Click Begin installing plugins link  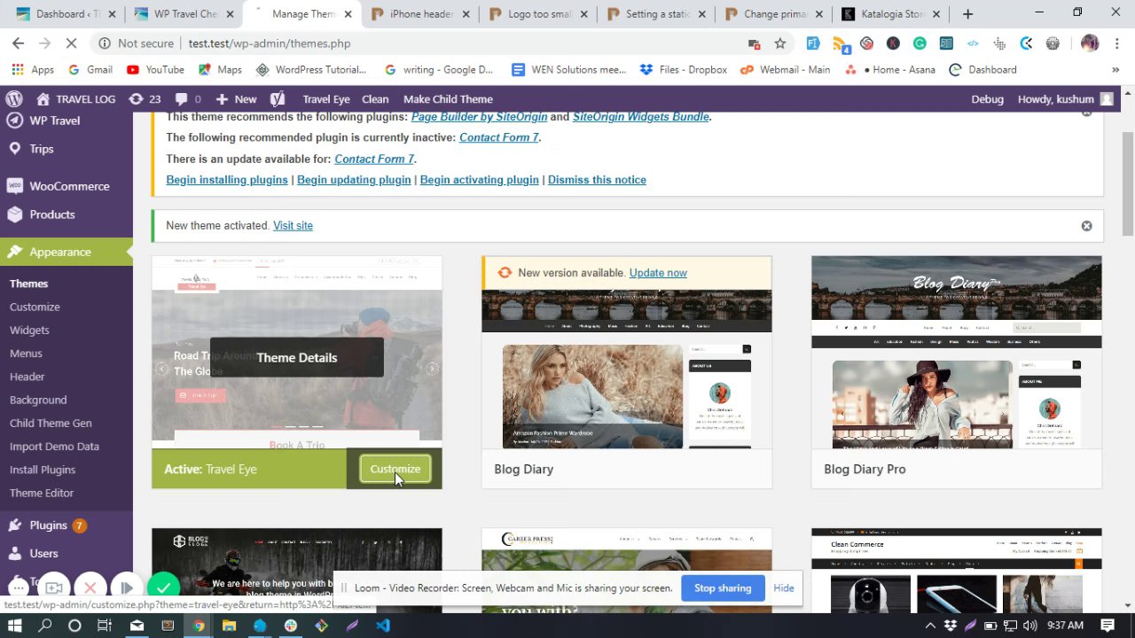point(227,180)
